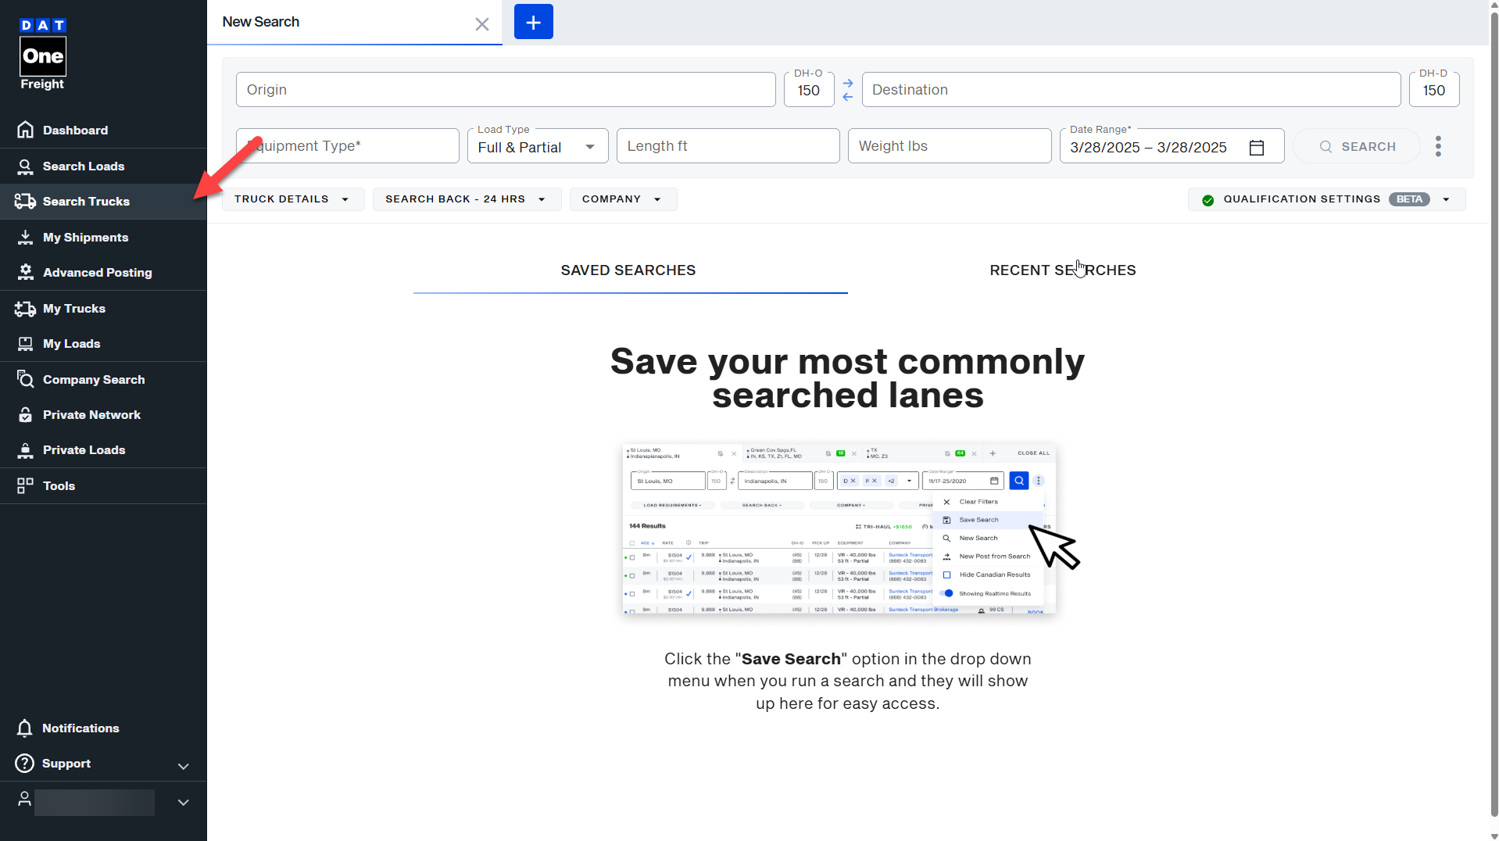
Task: Open Private Network
Action: [x=103, y=415]
